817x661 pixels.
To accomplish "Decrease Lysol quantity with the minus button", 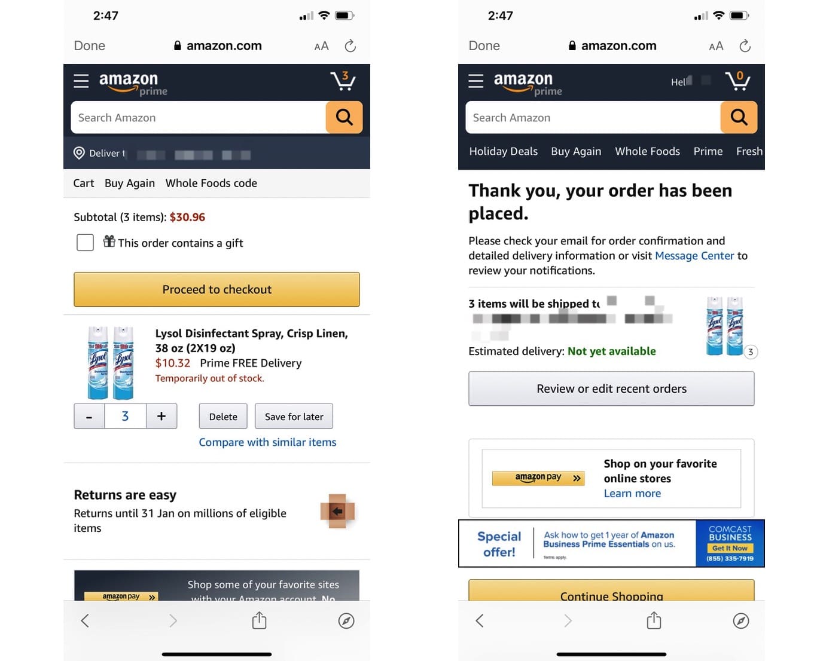I will [89, 416].
